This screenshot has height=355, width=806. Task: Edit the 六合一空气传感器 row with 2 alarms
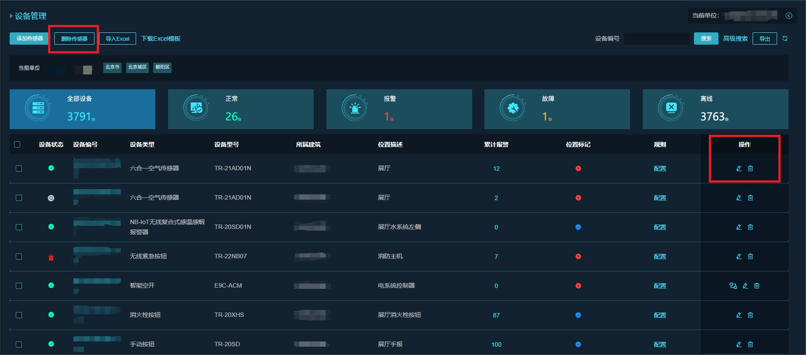739,198
